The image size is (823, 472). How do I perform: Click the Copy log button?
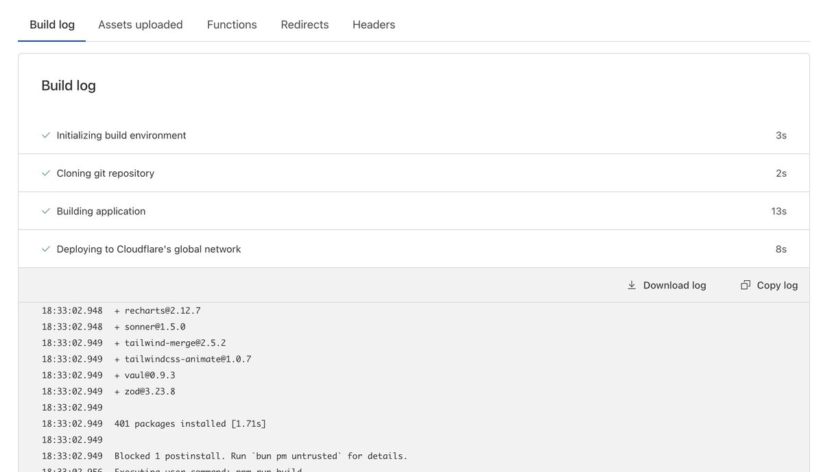(x=770, y=285)
